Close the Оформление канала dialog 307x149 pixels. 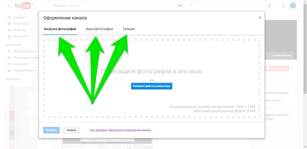(260, 18)
